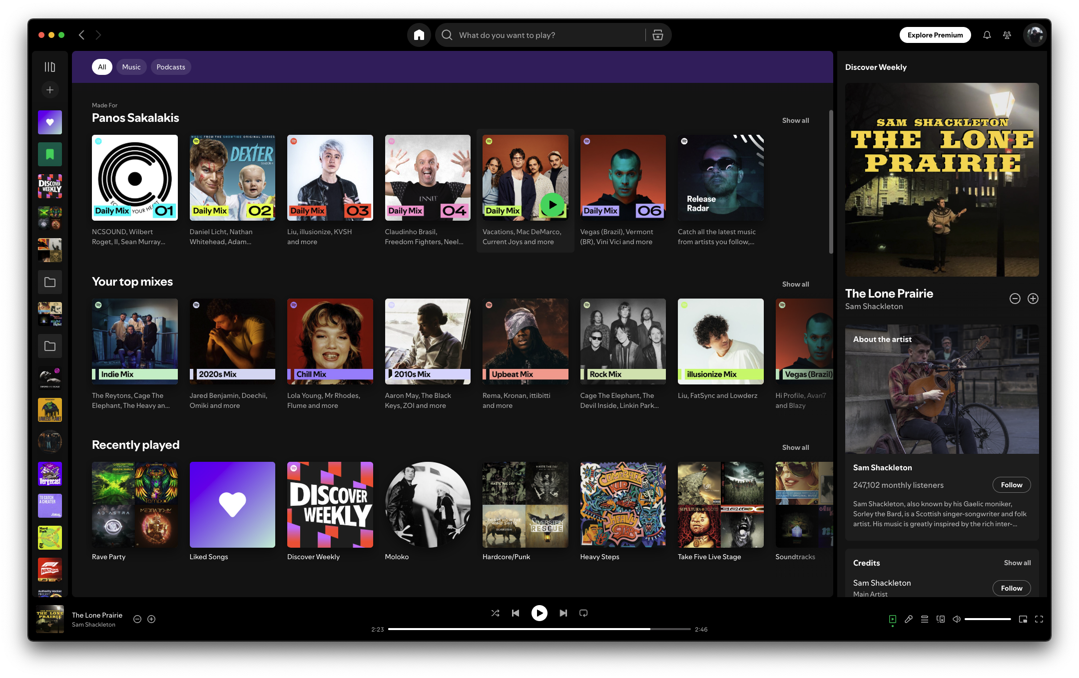
Task: Seek in the song progress bar
Action: (539, 629)
